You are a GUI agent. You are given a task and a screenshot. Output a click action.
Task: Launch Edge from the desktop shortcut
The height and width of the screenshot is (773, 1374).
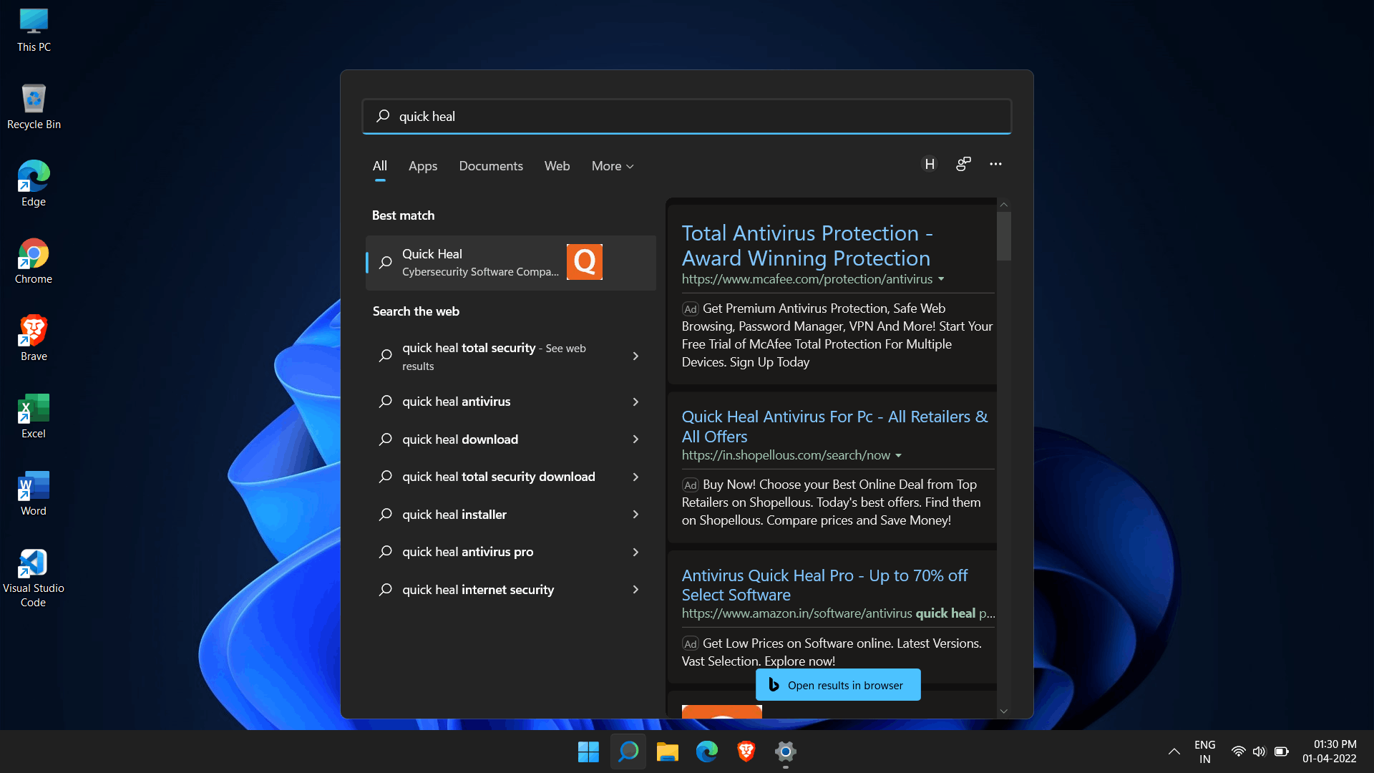pos(34,185)
